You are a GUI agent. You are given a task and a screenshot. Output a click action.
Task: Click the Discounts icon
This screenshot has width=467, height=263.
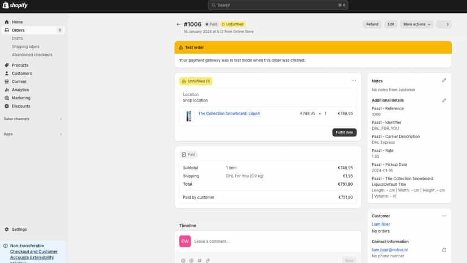tap(7, 106)
